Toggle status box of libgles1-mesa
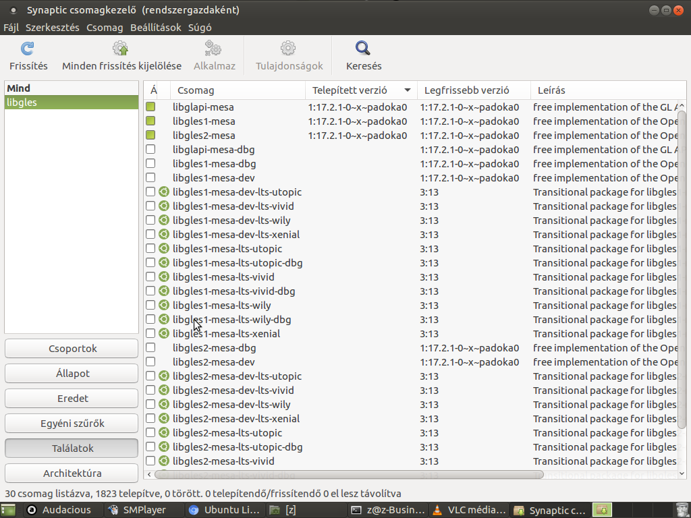Image resolution: width=691 pixels, height=518 pixels. point(150,121)
